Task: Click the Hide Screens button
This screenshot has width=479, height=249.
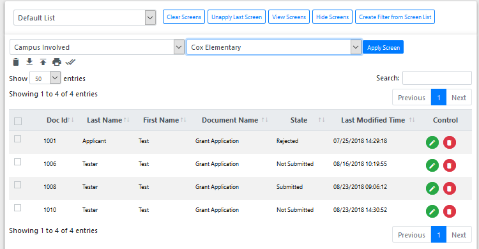Action: point(332,17)
